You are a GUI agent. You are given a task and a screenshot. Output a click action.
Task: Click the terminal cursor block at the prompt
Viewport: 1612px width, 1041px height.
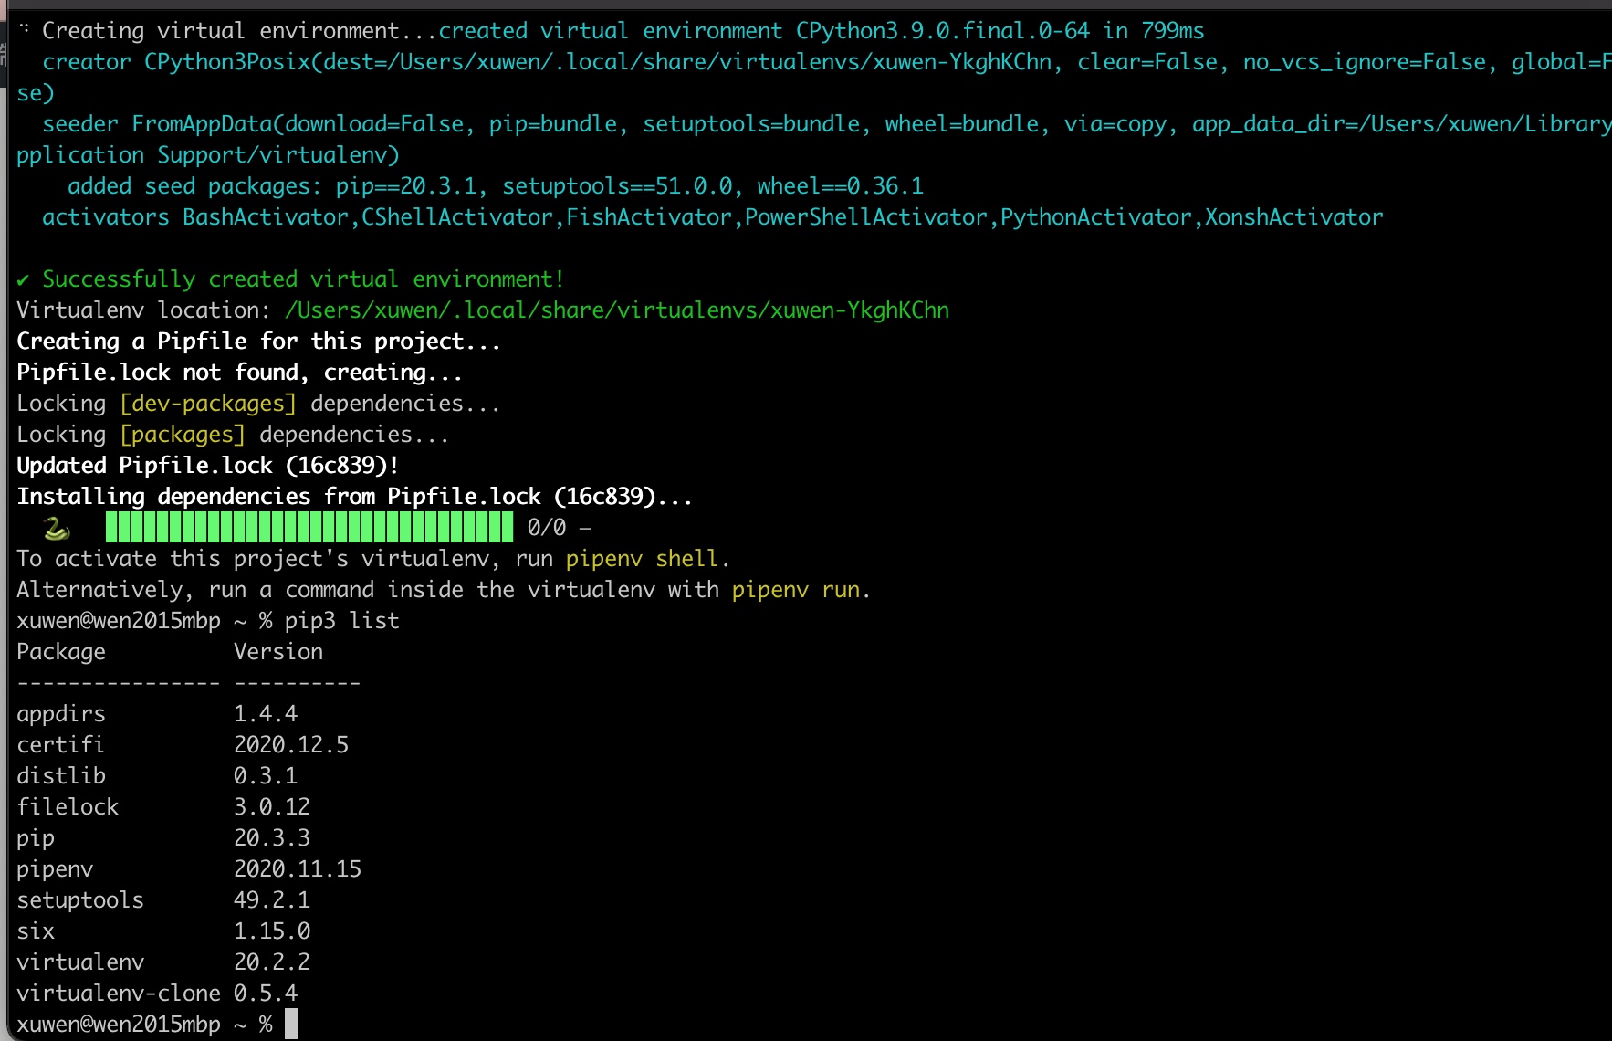click(x=290, y=1024)
